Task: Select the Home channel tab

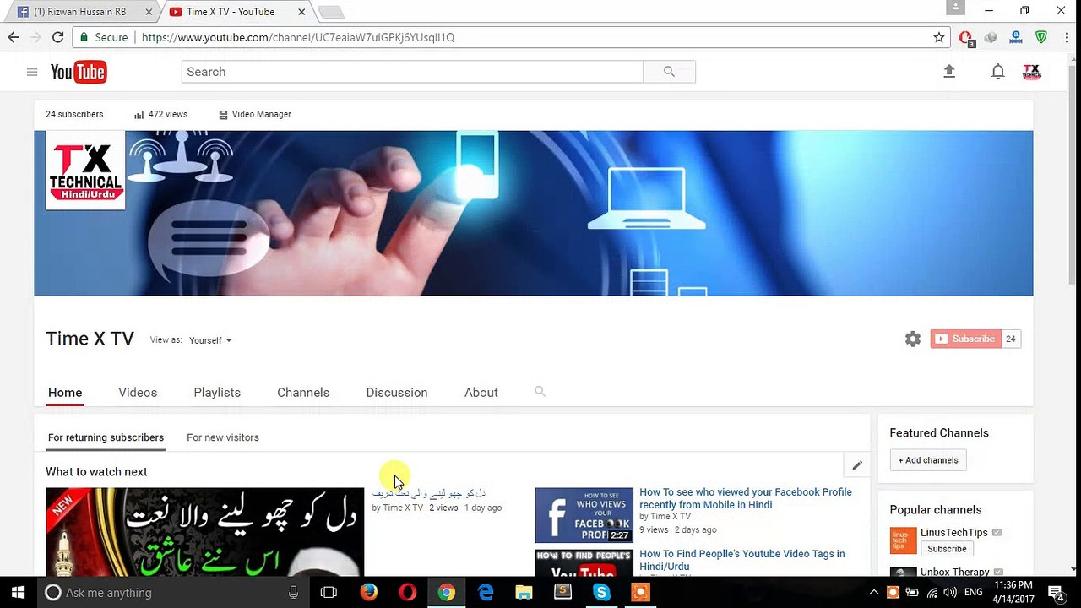Action: click(x=65, y=393)
